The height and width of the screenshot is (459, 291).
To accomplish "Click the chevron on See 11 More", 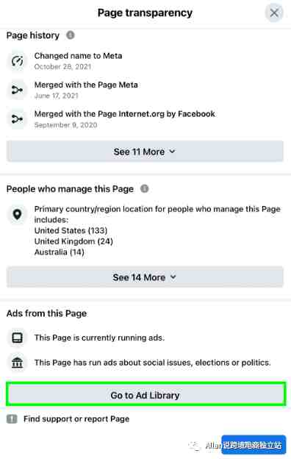I will [172, 152].
